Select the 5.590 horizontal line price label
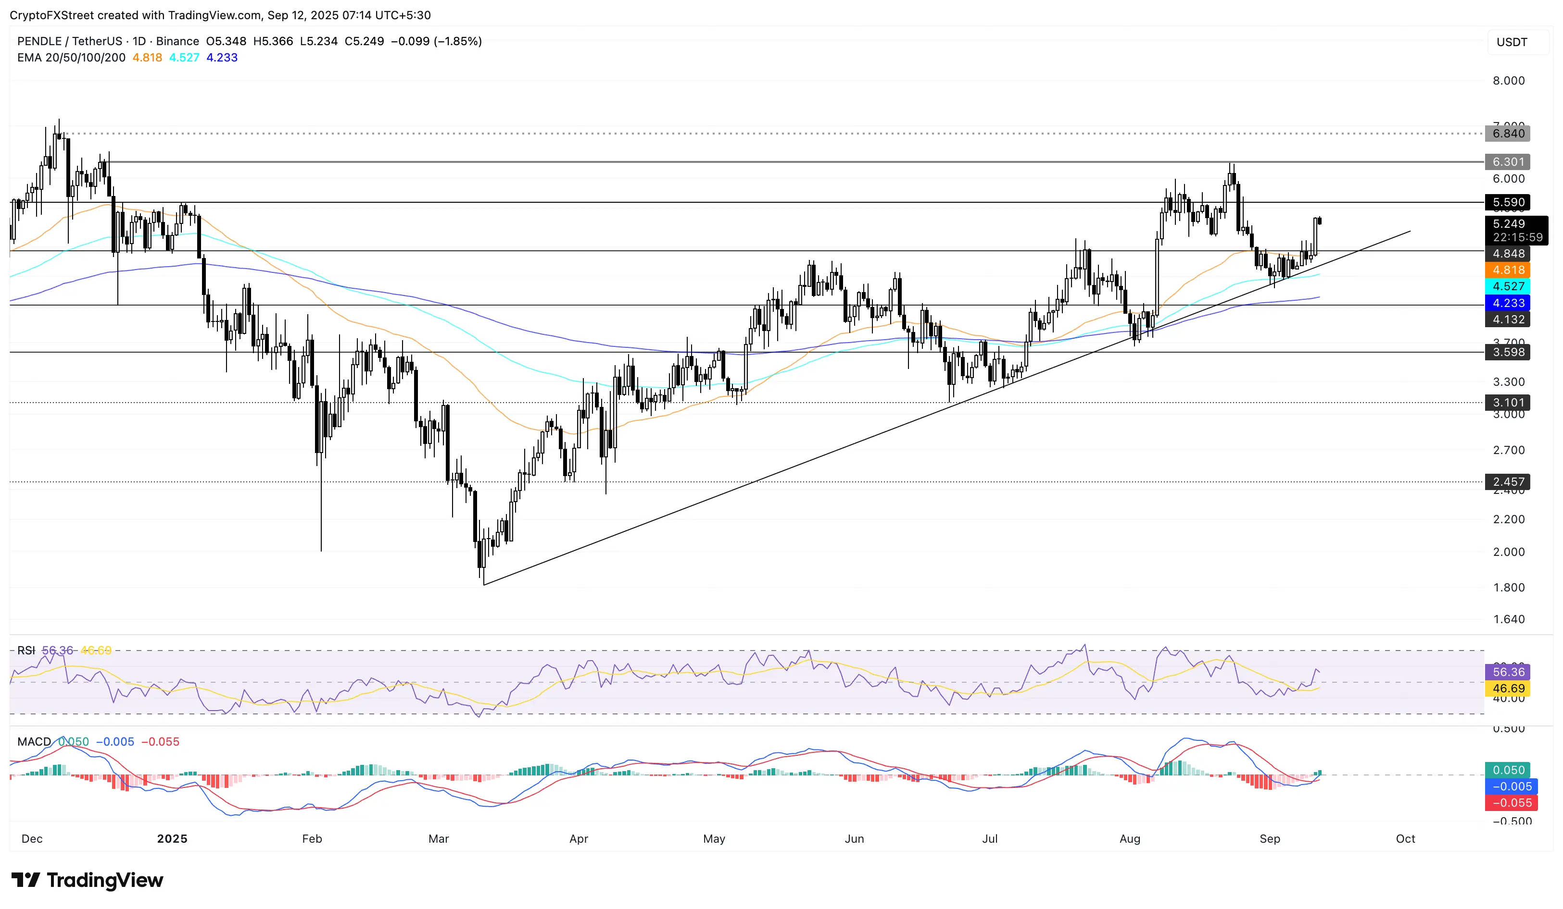The width and height of the screenshot is (1563, 909). point(1508,203)
